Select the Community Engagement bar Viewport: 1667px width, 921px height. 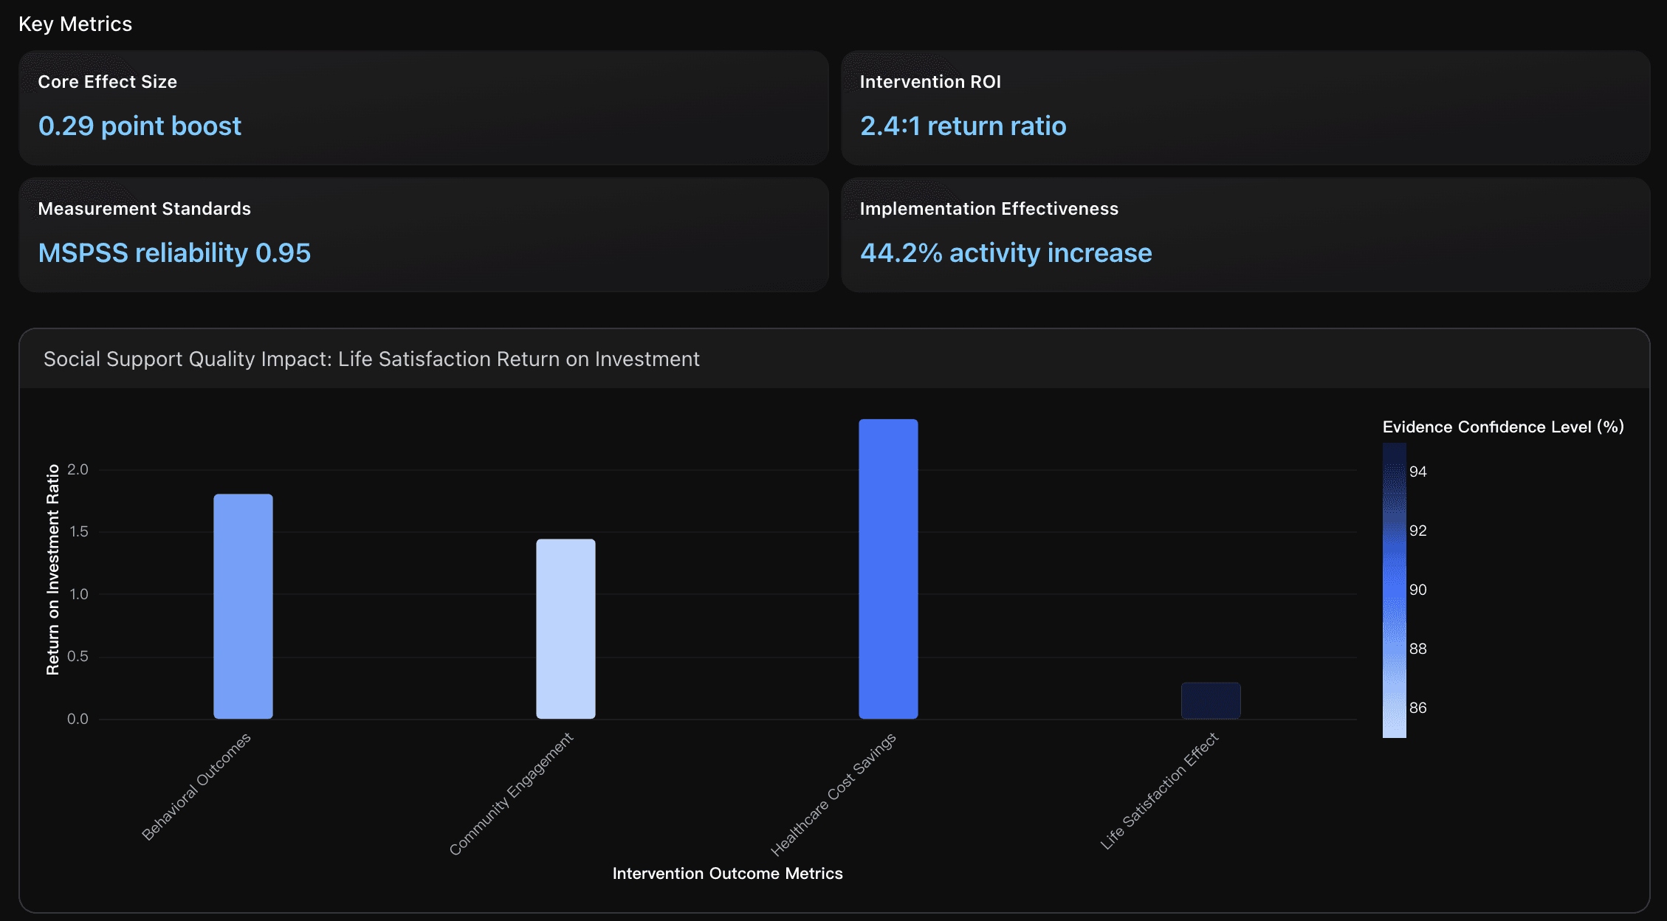coord(566,627)
